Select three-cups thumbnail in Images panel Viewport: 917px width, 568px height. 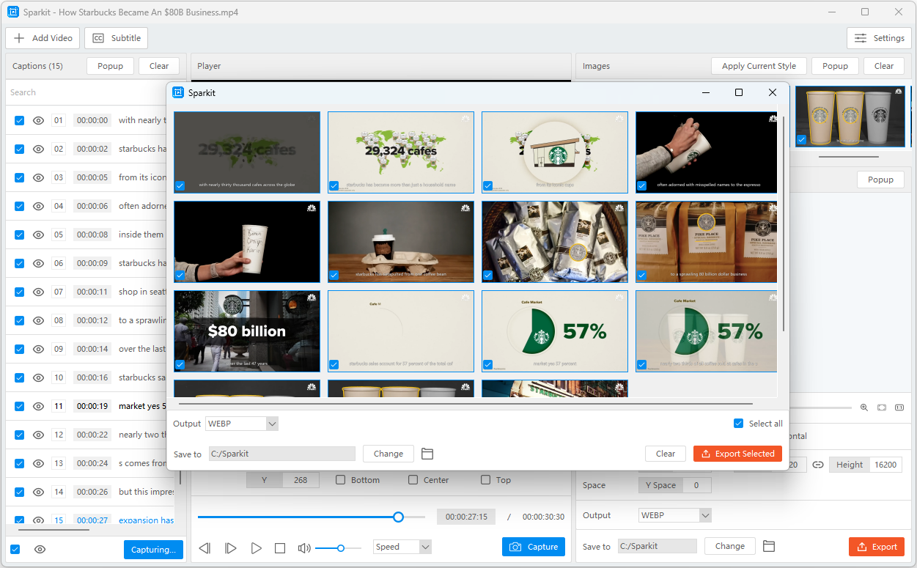pos(850,116)
